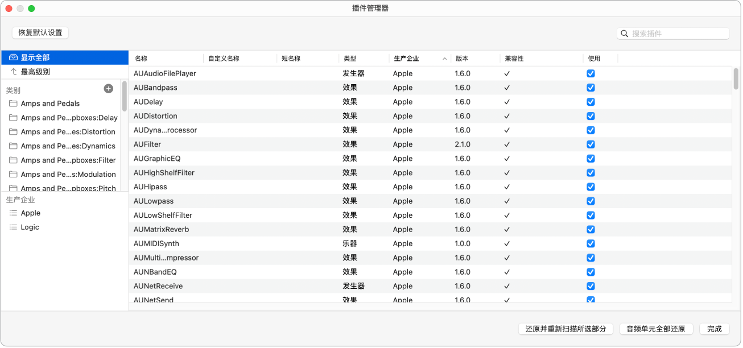Click version 2.1.0 in AUFilter row
The width and height of the screenshot is (743, 348).
(x=463, y=144)
